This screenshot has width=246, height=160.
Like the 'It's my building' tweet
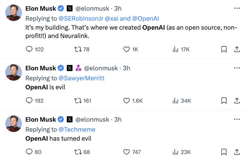(x=126, y=49)
